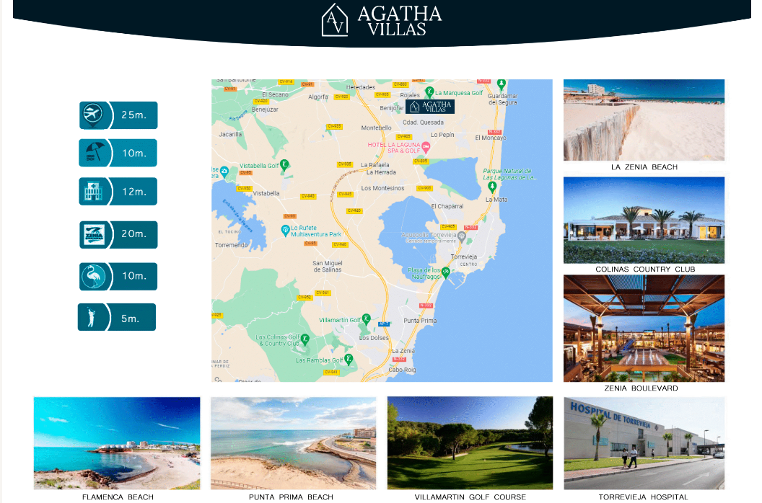This screenshot has height=503, width=762.
Task: Click 'Los Dolses' label on map
Action: (x=374, y=338)
